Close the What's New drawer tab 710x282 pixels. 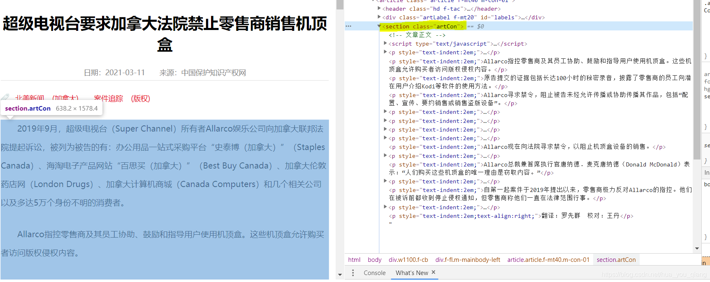coord(434,272)
